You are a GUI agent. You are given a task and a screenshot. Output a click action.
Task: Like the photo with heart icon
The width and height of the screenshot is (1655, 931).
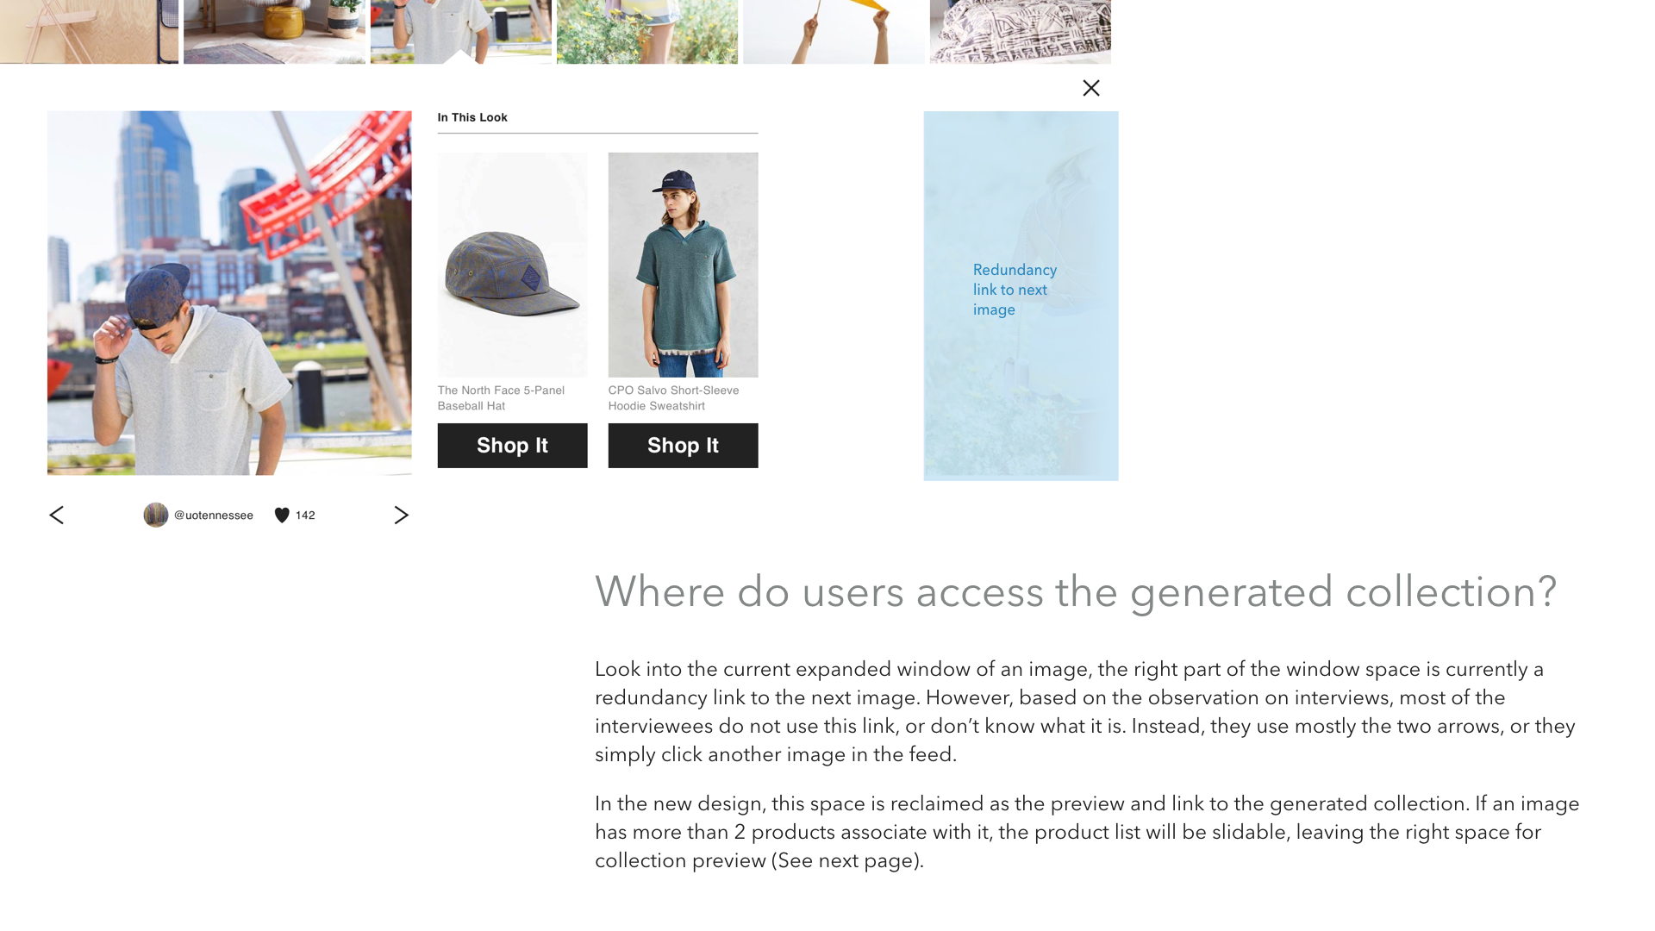[x=282, y=515]
